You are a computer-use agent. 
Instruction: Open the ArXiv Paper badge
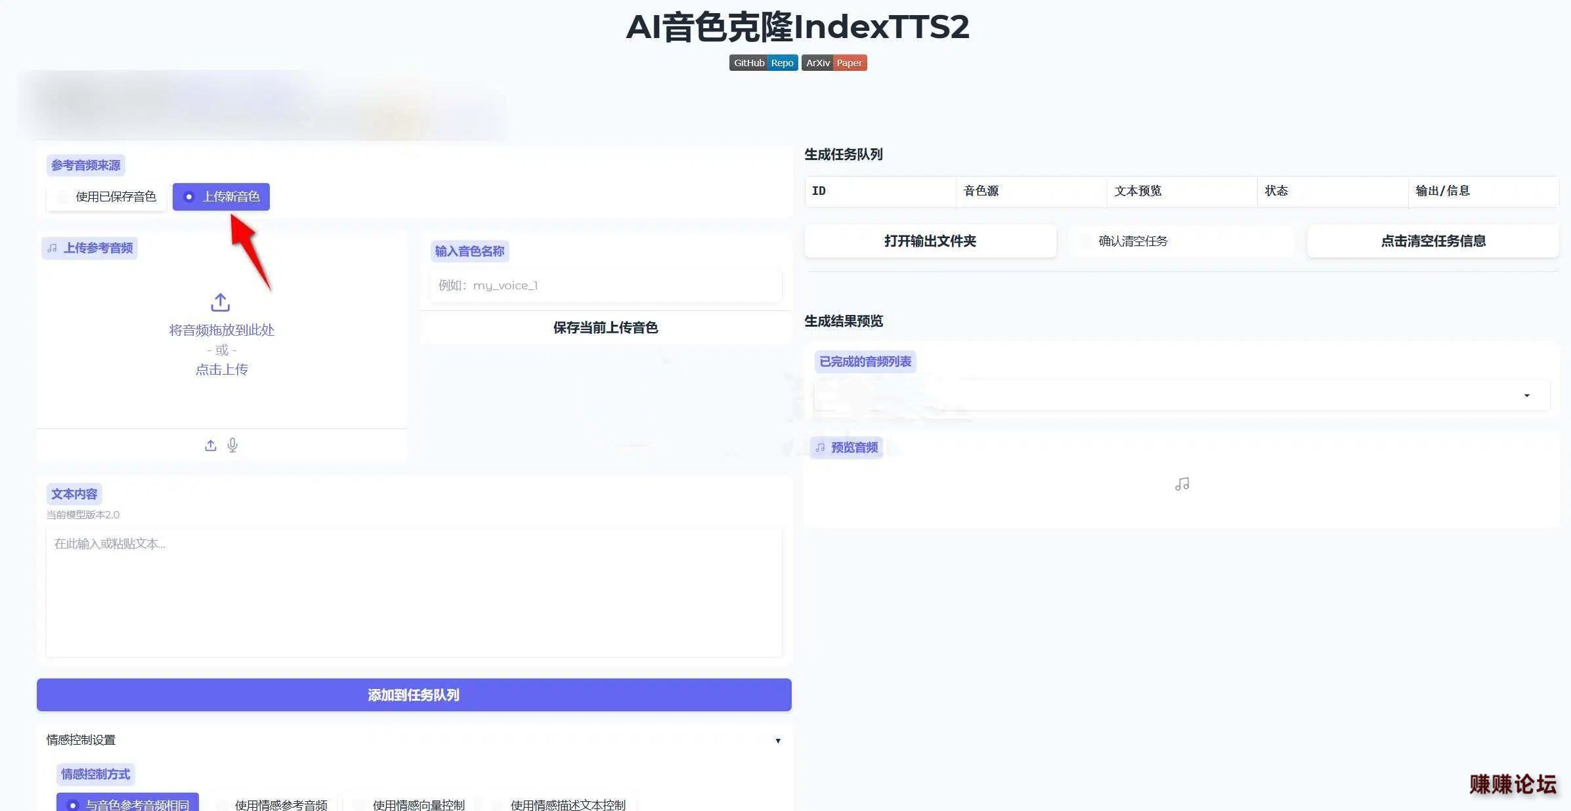[x=834, y=63]
